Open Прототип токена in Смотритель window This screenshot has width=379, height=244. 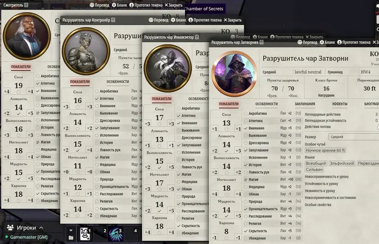[146, 5]
